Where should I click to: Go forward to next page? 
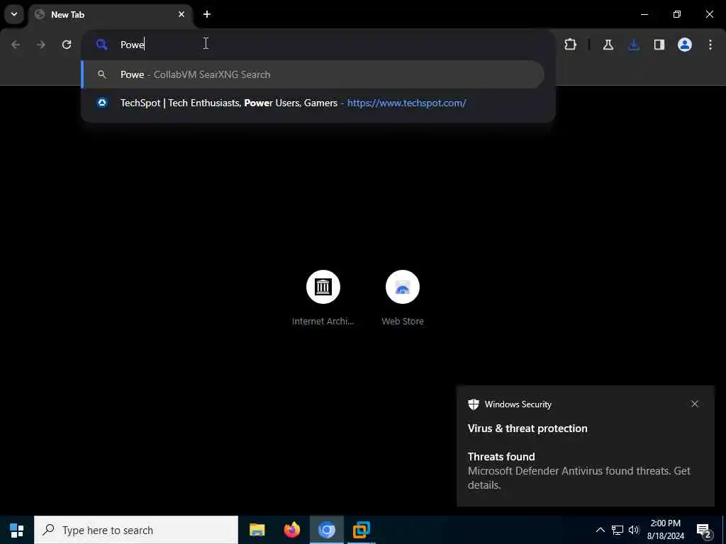coord(40,45)
